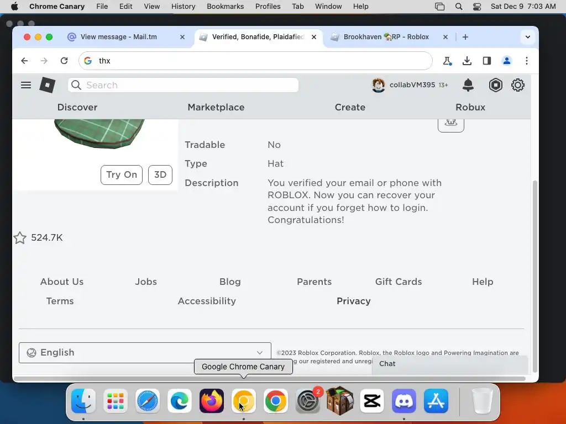Open the About Us footer link
566x424 pixels.
click(x=62, y=282)
